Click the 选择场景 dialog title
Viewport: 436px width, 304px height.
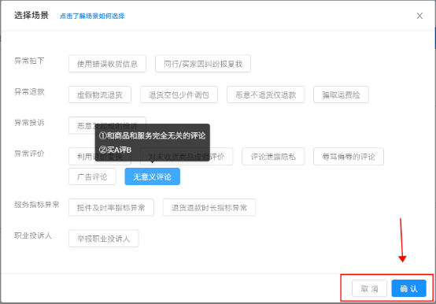tap(31, 15)
